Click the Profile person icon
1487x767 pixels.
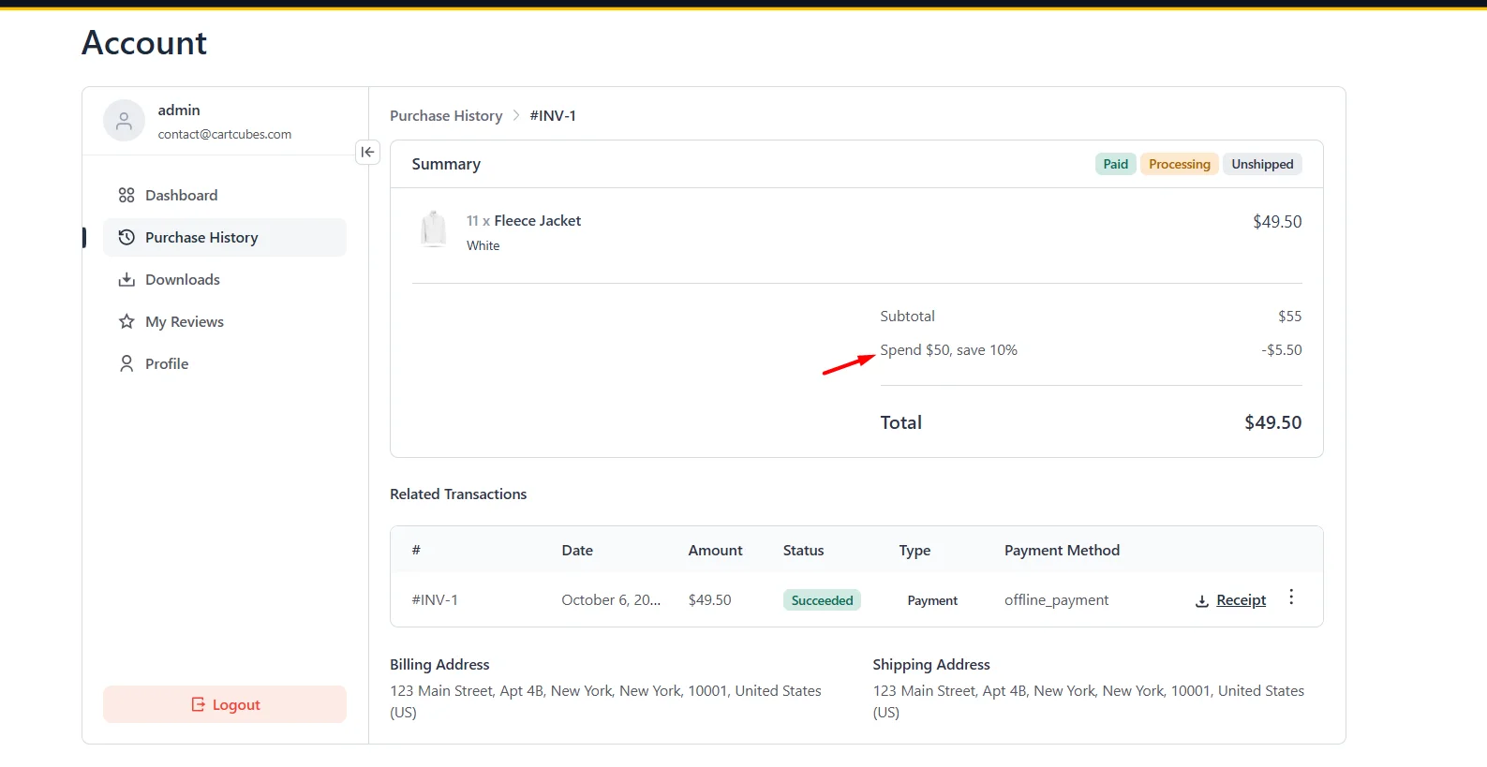point(126,363)
